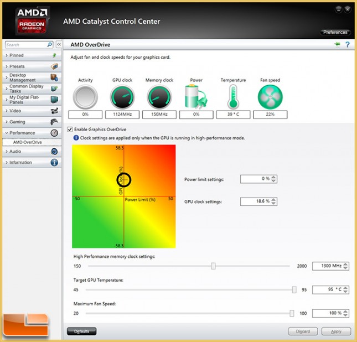This screenshot has width=357, height=342.
Task: Click into the Search field
Action: (x=27, y=45)
